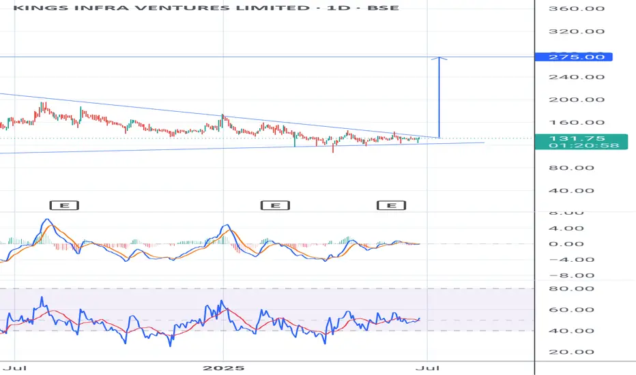Image resolution: width=636 pixels, height=375 pixels.
Task: Click the left-hand Jul label on time axis
Action: (14, 368)
